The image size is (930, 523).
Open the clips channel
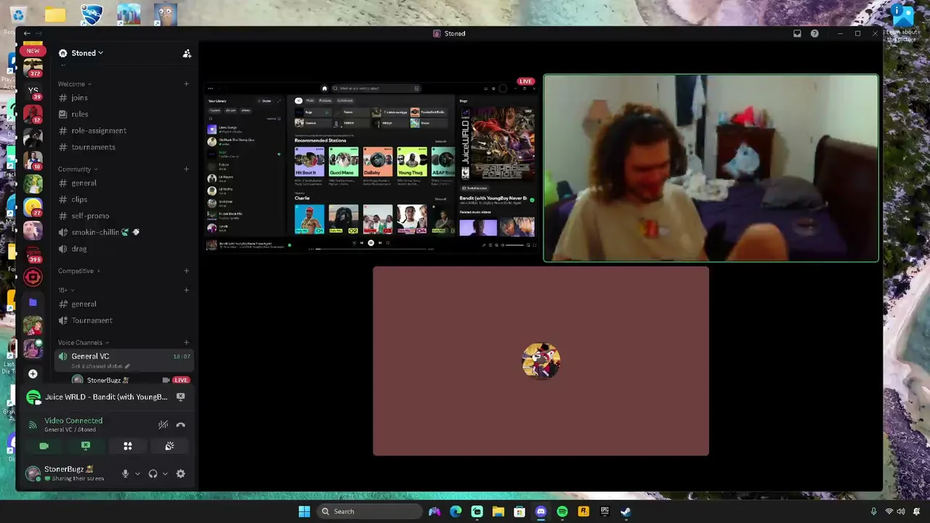point(124,200)
